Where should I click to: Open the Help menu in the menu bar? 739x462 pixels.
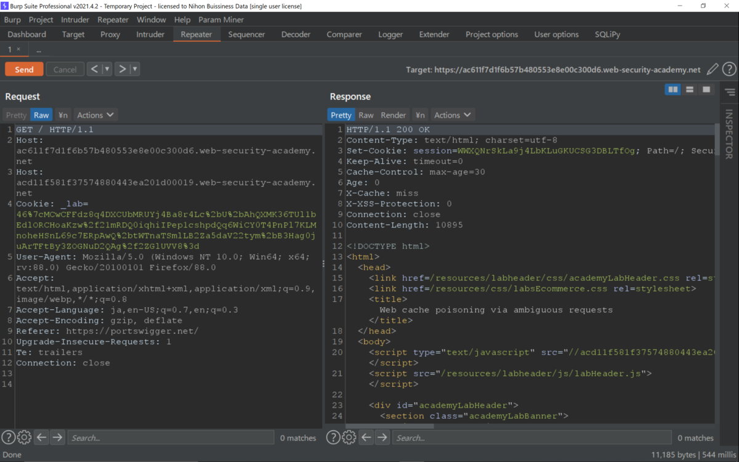point(182,20)
